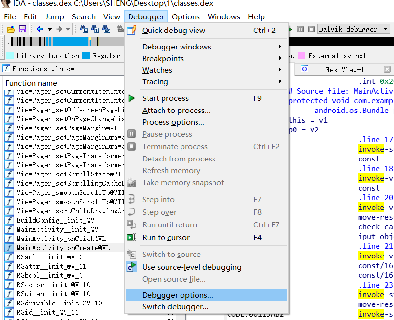Click the Run until return icon
The image size is (394, 320).
click(x=131, y=224)
